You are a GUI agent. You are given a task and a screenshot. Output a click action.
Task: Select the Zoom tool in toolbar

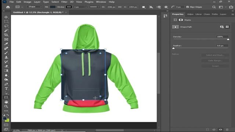coord(6,106)
